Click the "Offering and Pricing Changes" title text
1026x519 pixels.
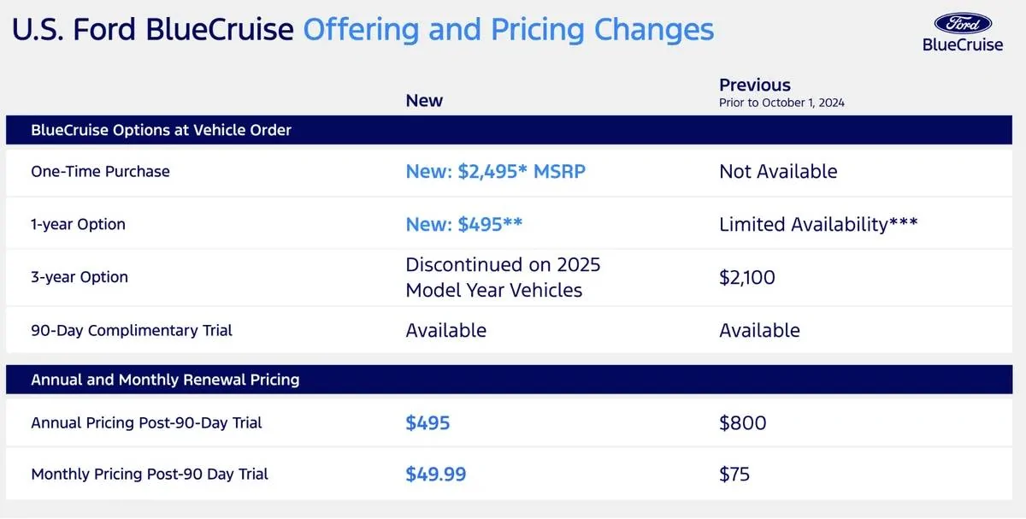[509, 30]
